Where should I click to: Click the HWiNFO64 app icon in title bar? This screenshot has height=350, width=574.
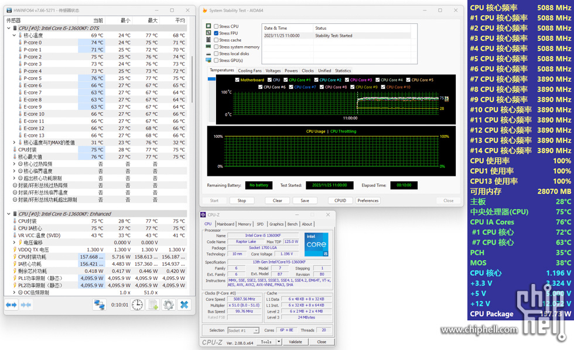pos(9,11)
